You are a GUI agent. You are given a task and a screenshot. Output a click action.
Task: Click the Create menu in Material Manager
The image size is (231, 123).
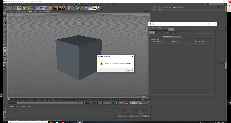click(12, 106)
